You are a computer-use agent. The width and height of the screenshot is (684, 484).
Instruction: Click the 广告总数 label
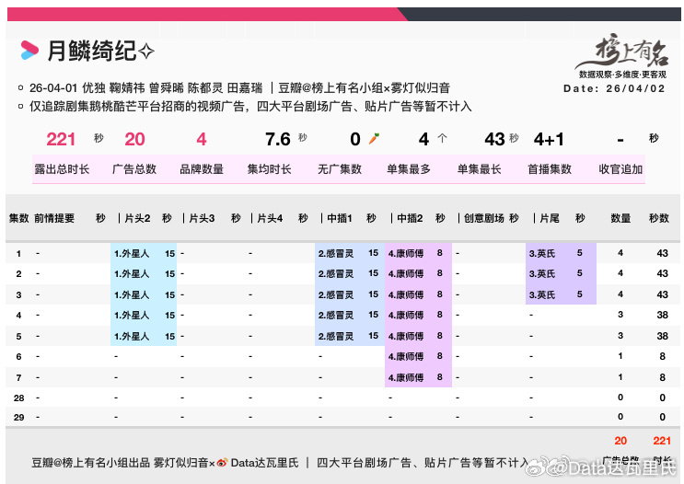pyautogui.click(x=134, y=169)
